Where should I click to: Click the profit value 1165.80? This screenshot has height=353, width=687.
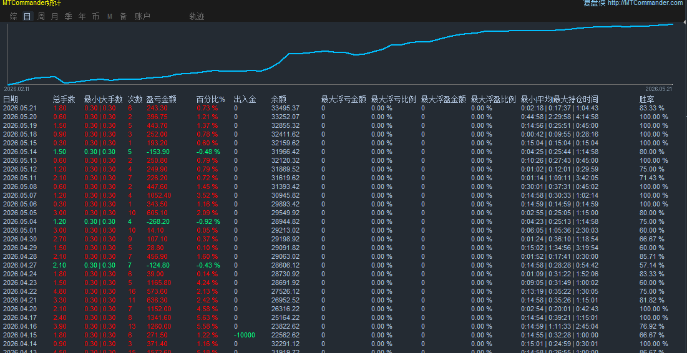(x=159, y=283)
